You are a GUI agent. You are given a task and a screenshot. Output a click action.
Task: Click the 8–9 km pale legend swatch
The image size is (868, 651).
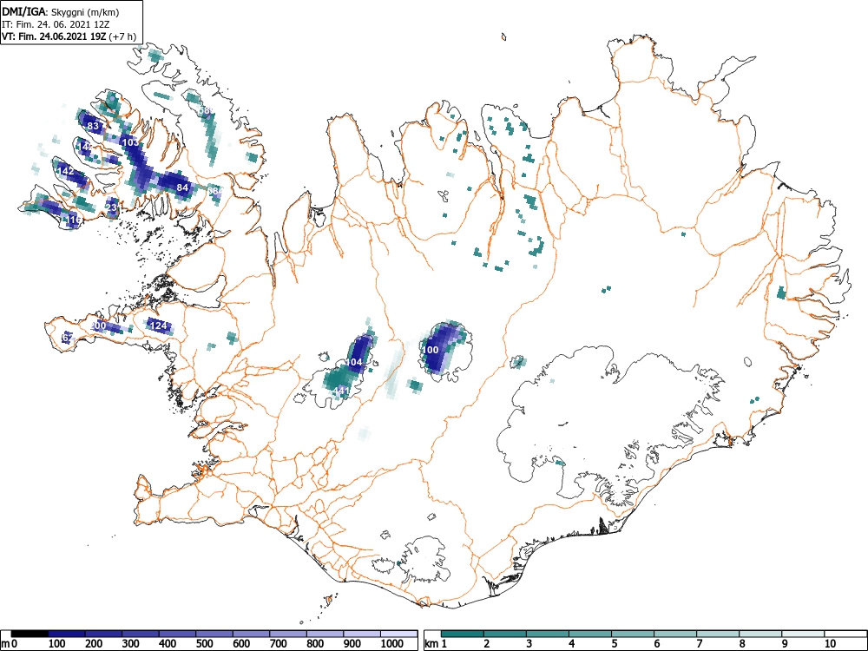760,634
